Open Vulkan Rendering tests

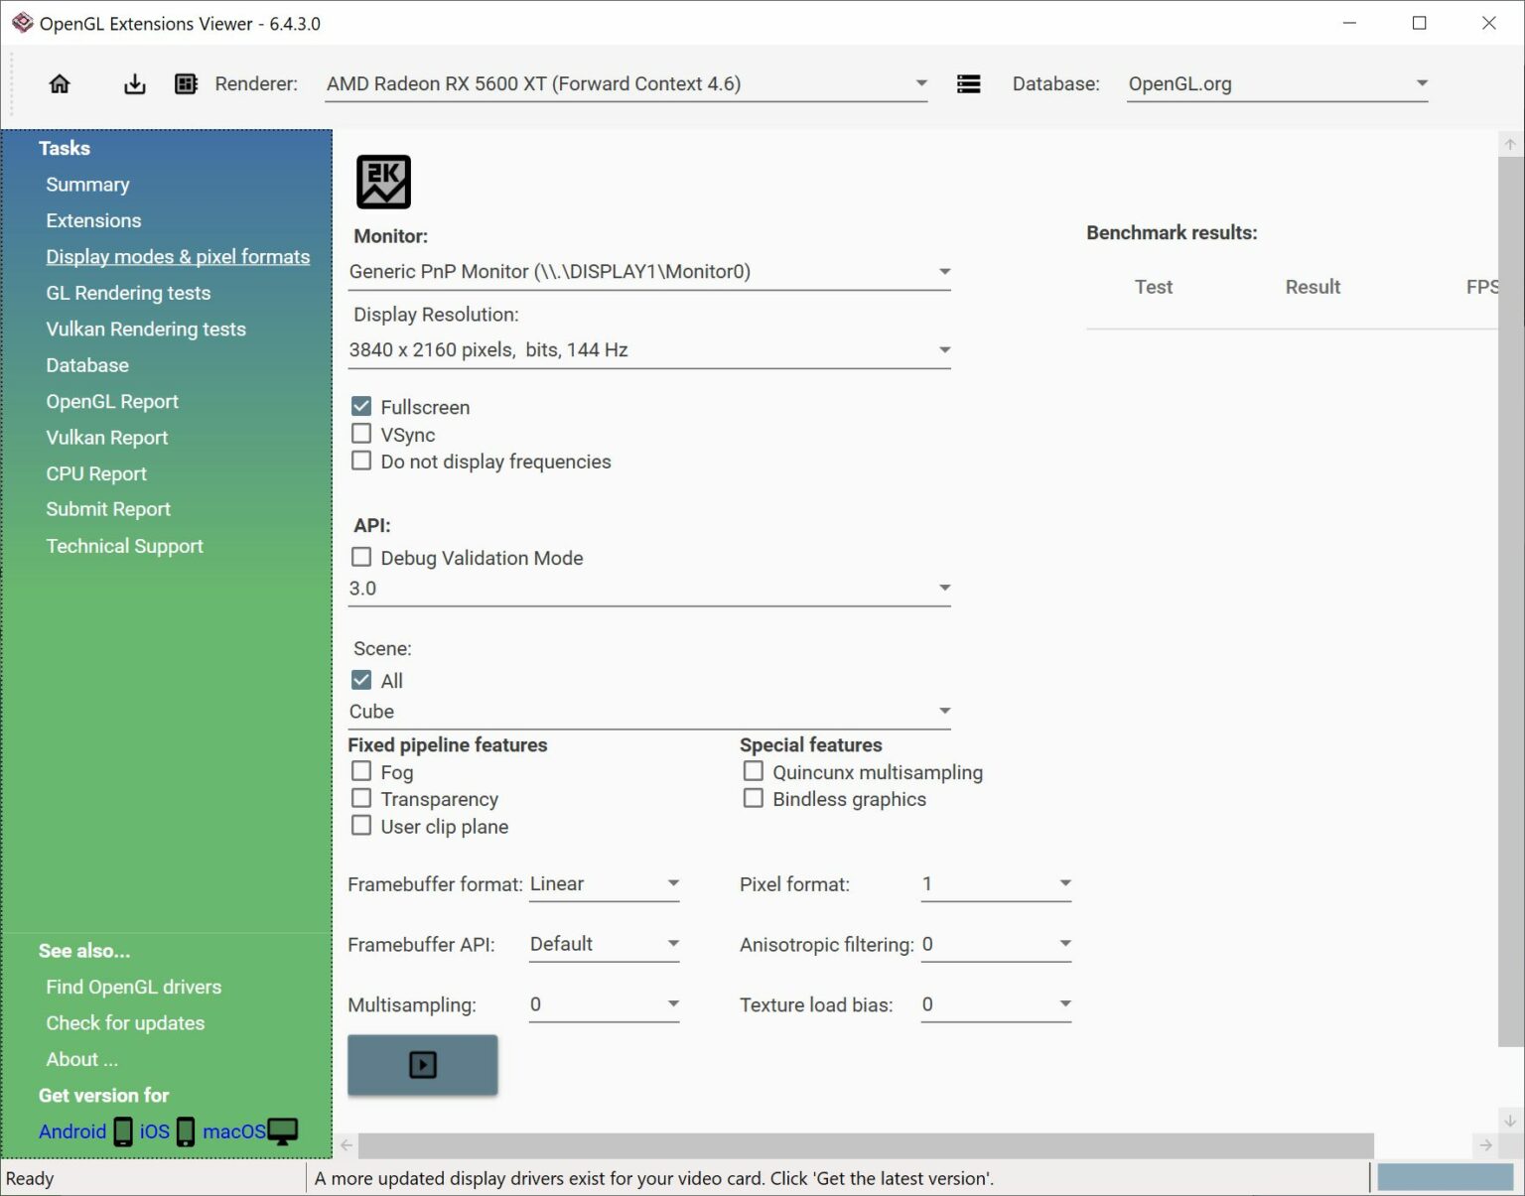click(x=146, y=329)
